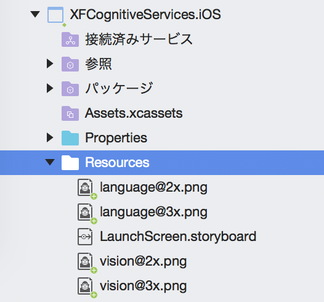Expand the パッケージ folder

pos(50,88)
